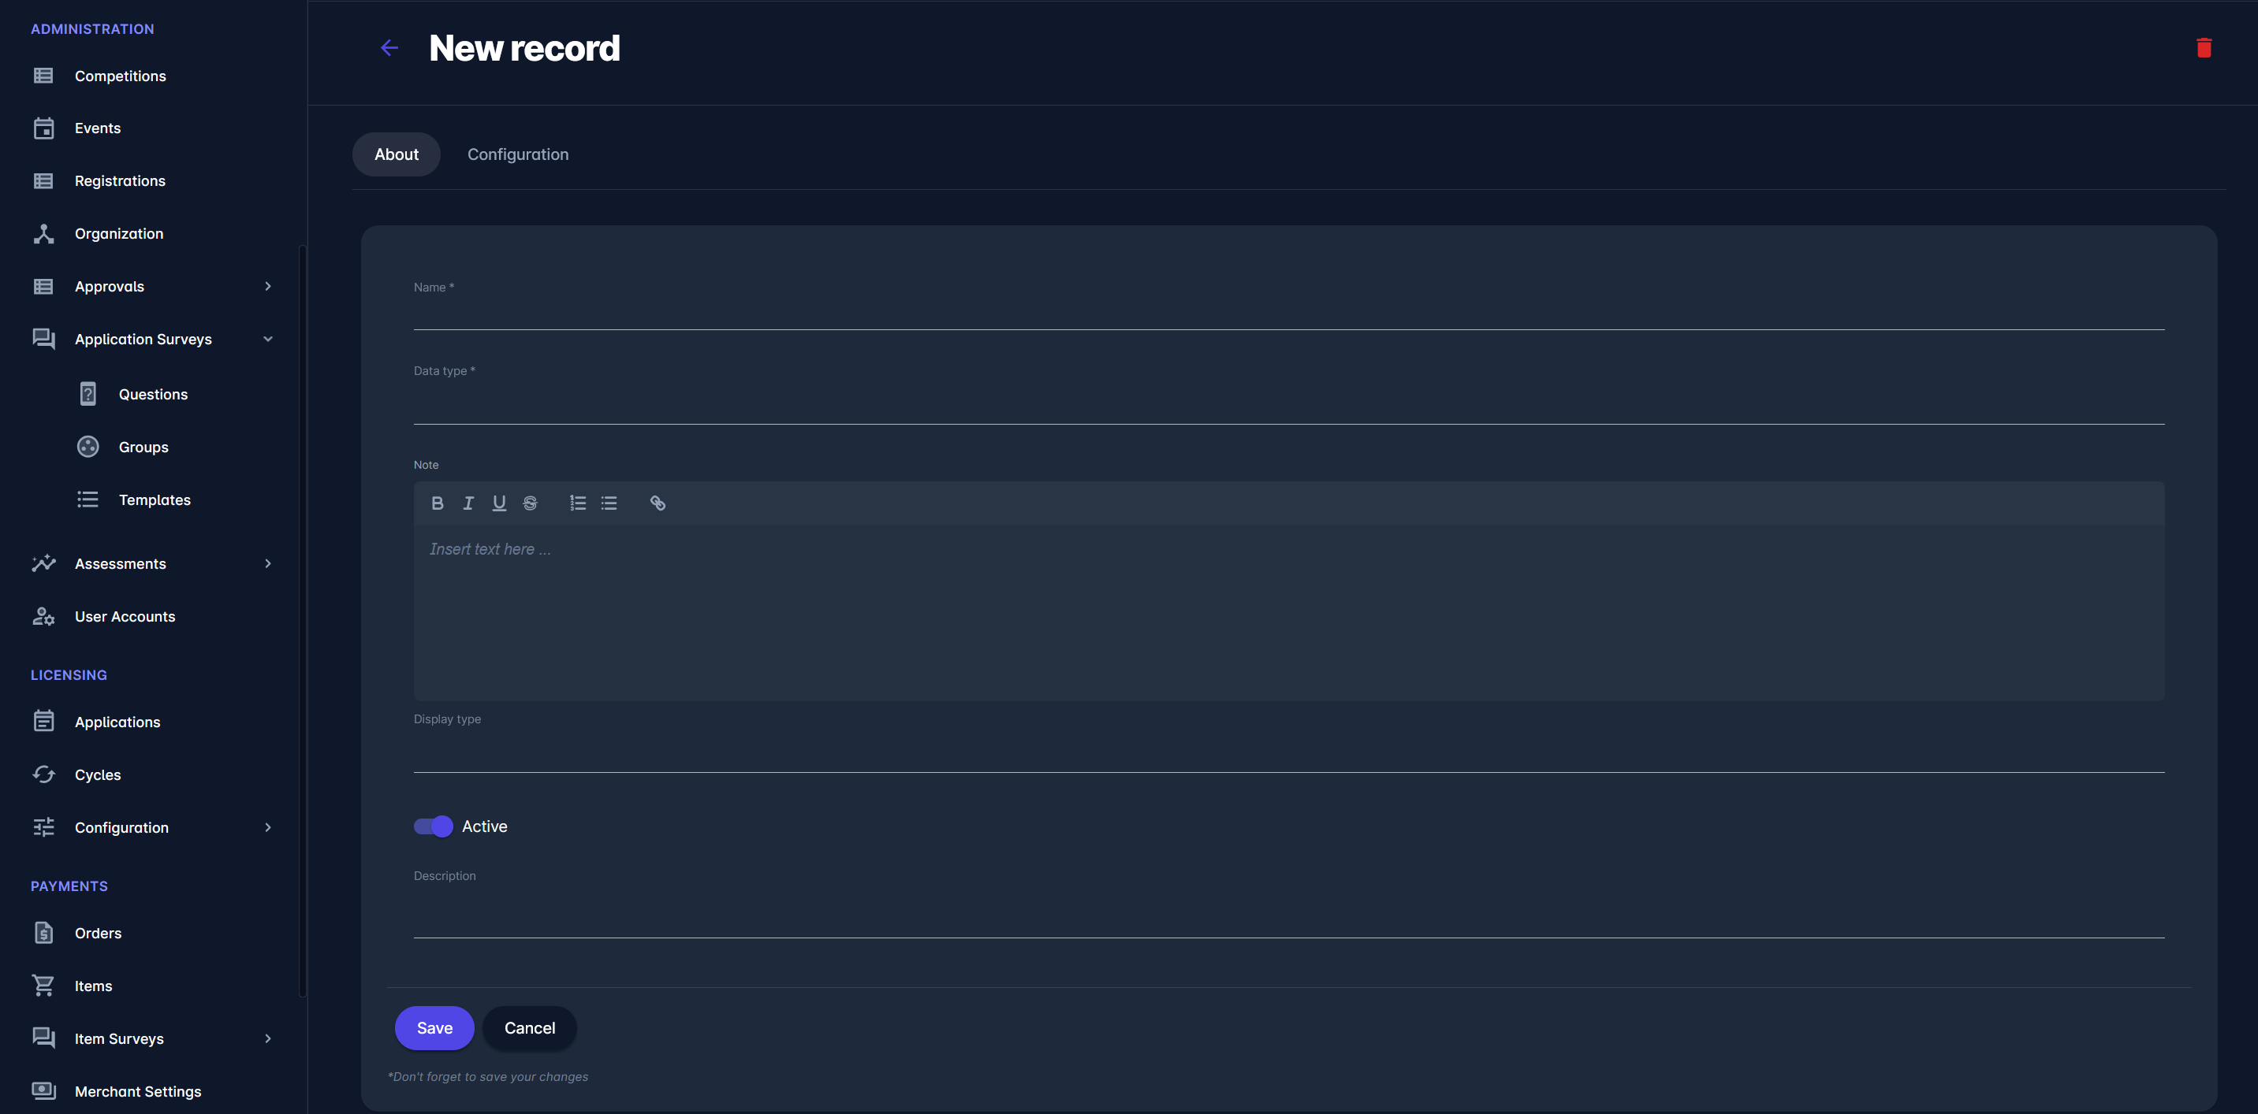Open Questions in the sidebar
This screenshot has height=1114, width=2258.
pyautogui.click(x=154, y=395)
